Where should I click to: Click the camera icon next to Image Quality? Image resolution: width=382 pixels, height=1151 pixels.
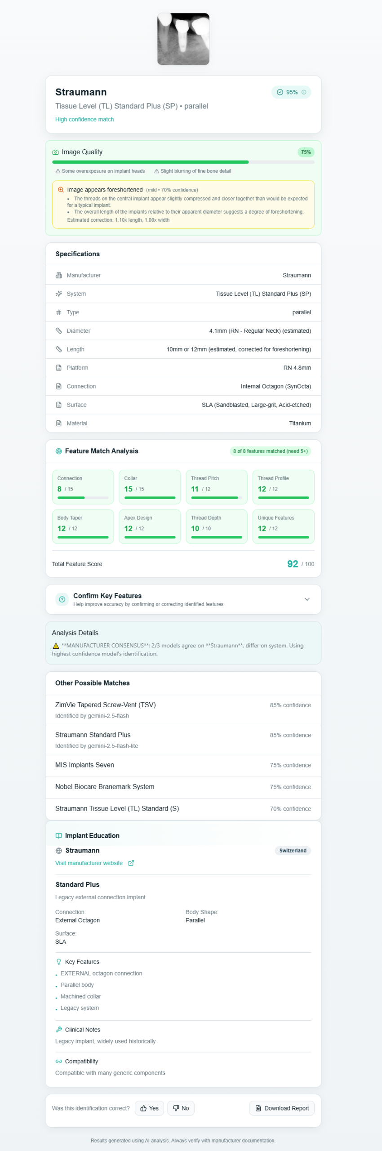tap(56, 152)
